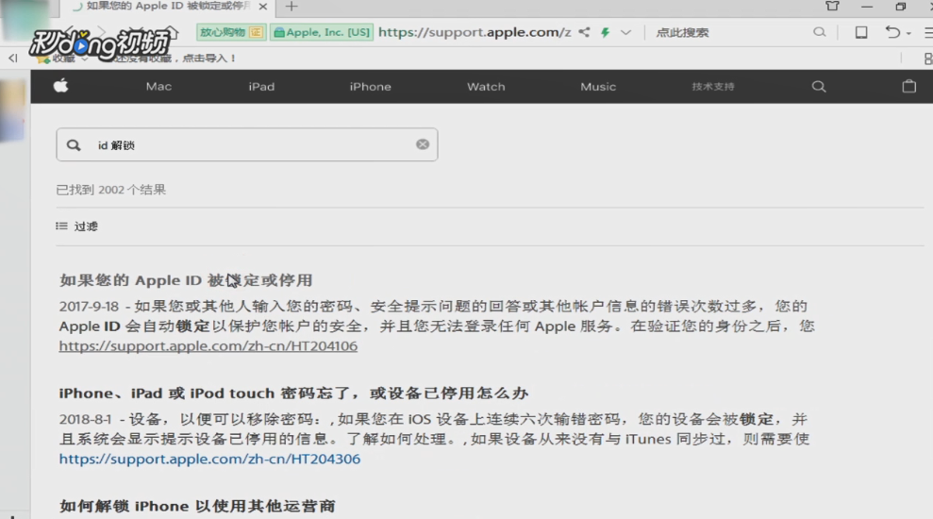The image size is (933, 519).
Task: Click the reading mode page icon in toolbar
Action: coord(861,32)
